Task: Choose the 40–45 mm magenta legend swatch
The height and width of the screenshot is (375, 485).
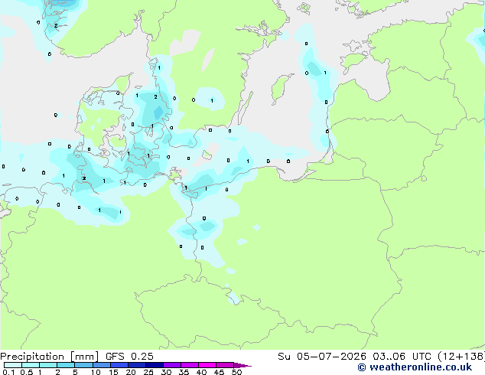Action: [207, 365]
